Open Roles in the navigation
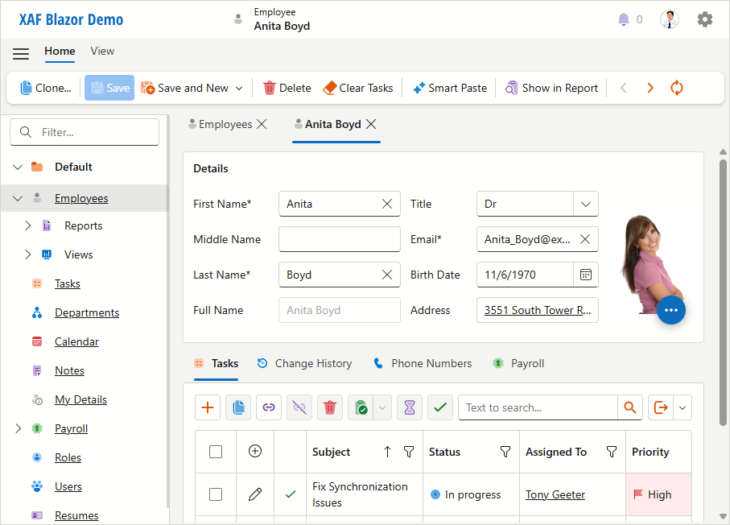The image size is (730, 525). coord(68,458)
